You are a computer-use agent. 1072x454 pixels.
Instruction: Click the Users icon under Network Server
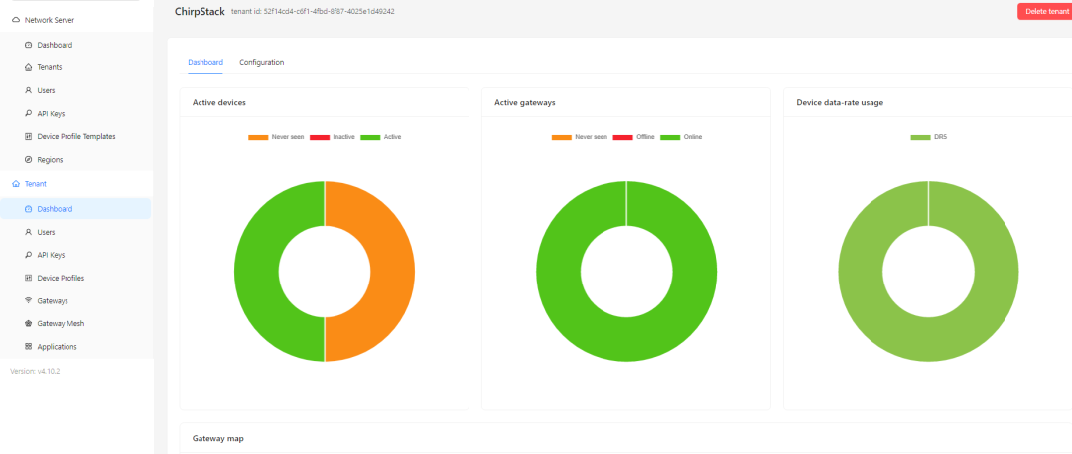click(x=28, y=90)
